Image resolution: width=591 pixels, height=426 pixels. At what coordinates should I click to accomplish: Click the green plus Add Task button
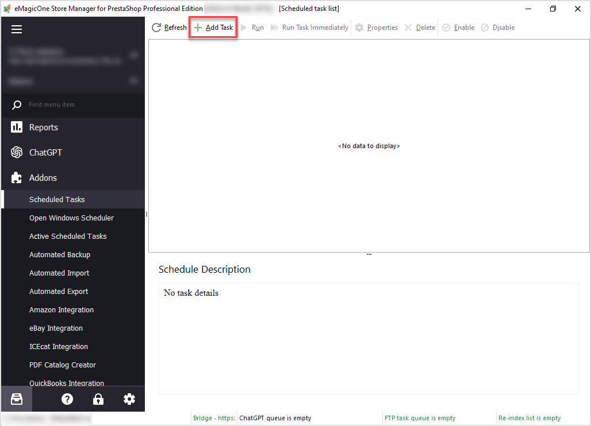213,28
